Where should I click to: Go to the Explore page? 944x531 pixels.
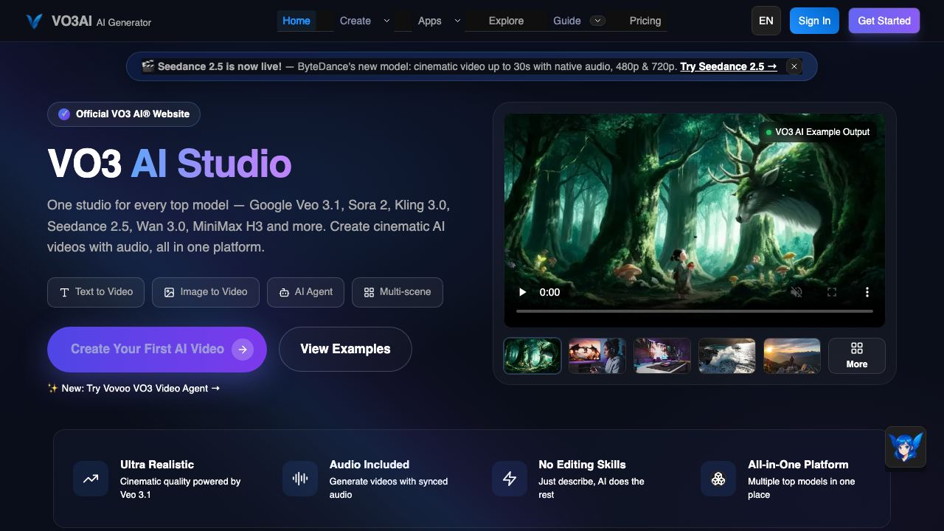506,21
